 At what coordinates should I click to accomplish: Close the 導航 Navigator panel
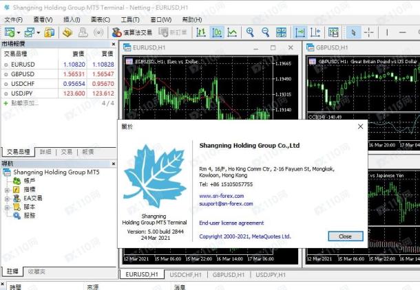(x=114, y=164)
